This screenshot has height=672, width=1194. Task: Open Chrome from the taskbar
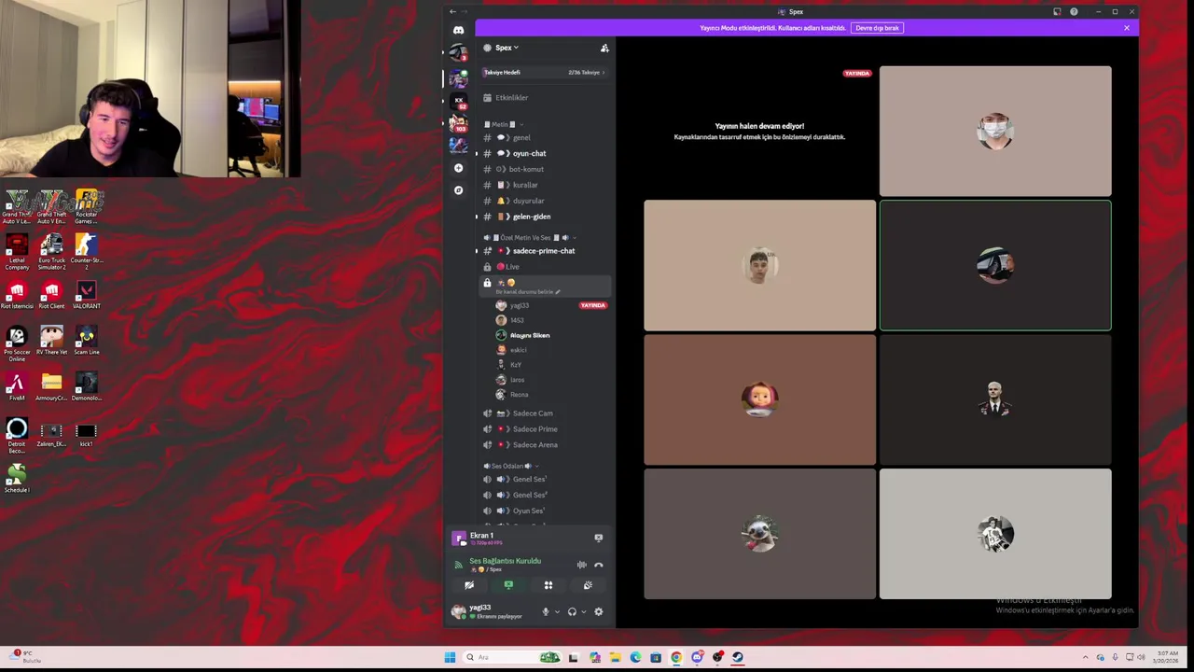tap(676, 657)
